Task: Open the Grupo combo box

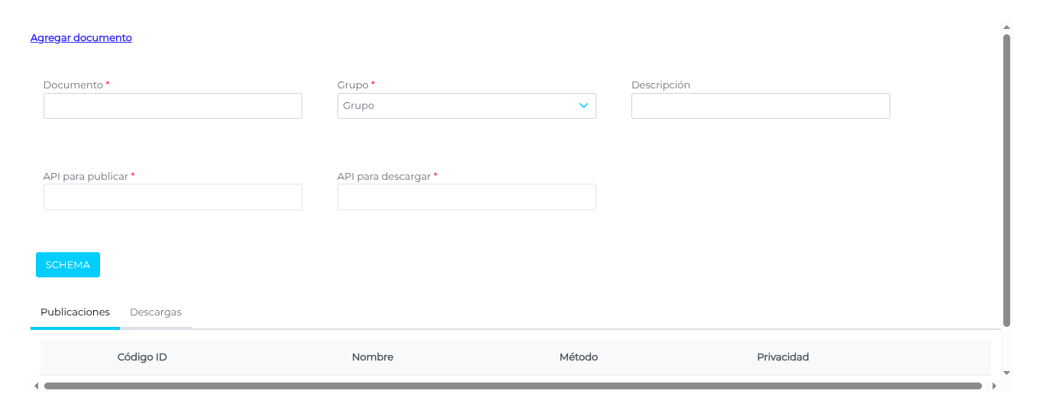Action: point(458,106)
